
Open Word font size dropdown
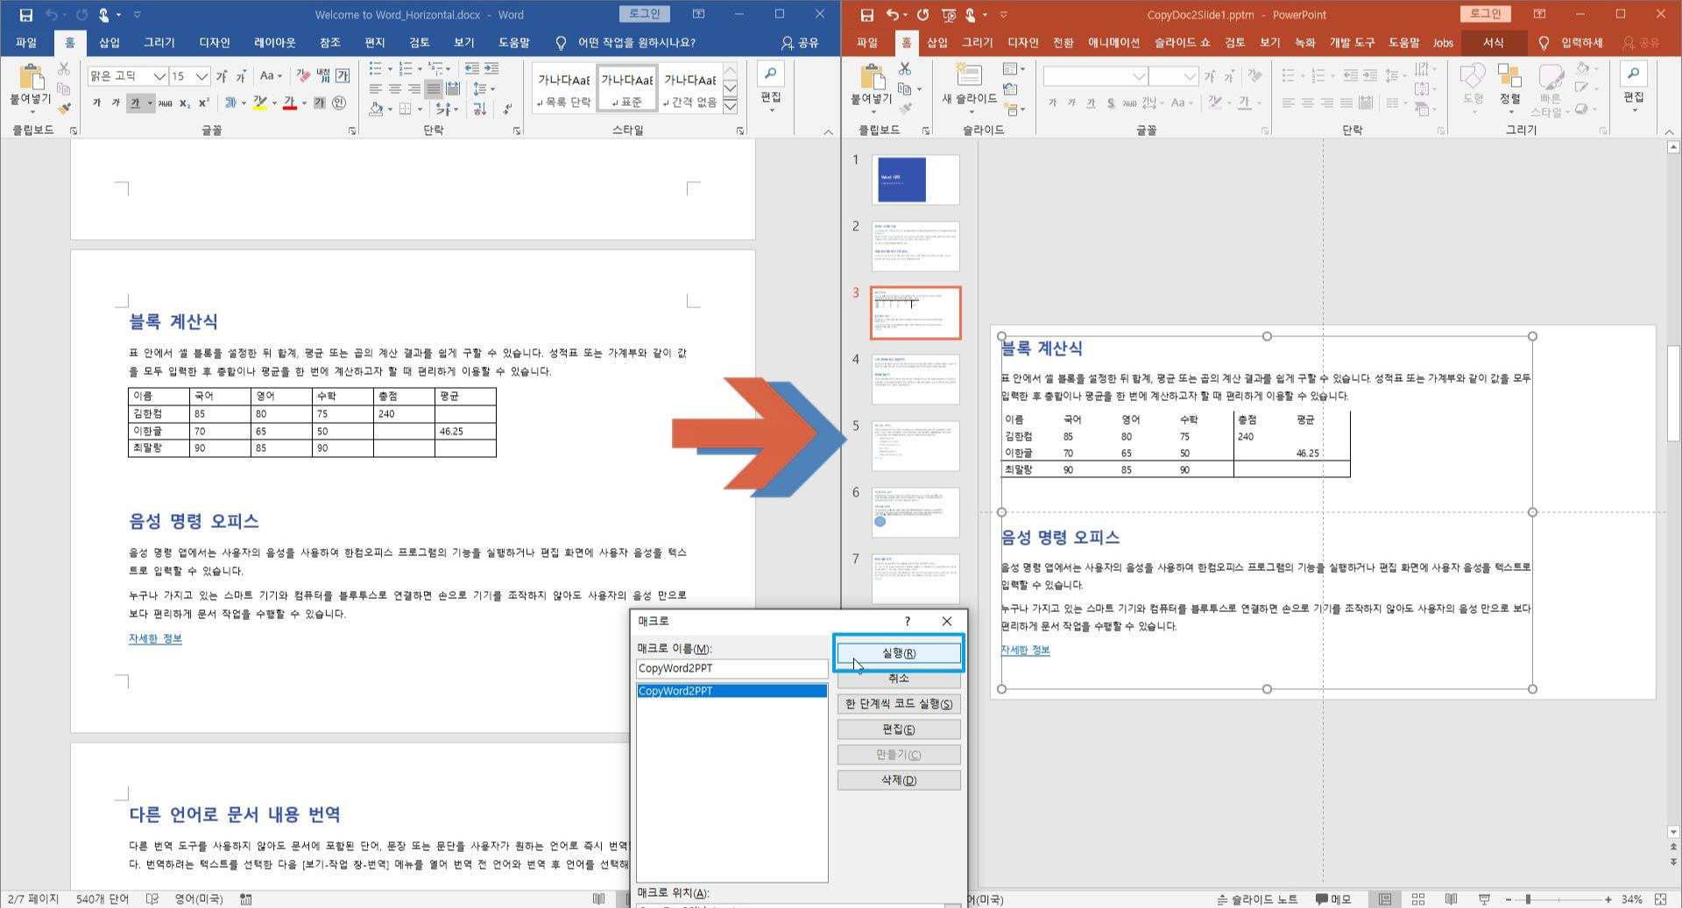201,76
